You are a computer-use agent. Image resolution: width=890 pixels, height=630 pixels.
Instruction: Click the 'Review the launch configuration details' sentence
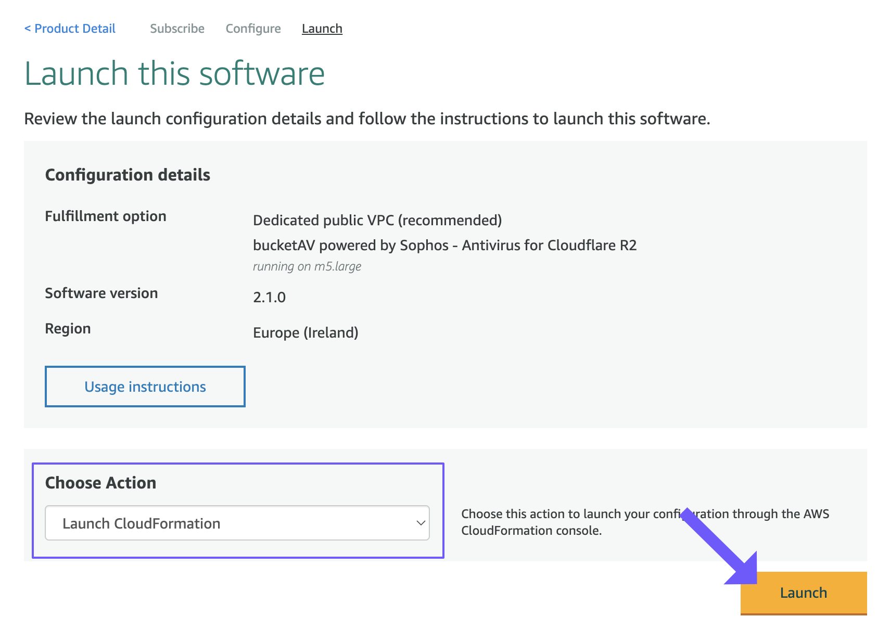click(367, 119)
